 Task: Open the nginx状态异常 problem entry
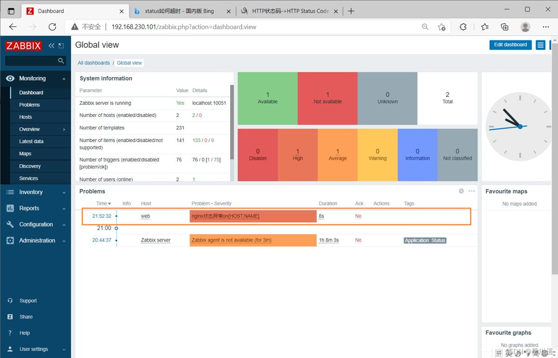(x=226, y=216)
